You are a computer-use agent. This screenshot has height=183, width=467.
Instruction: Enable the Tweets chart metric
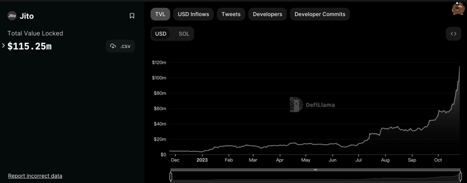(x=231, y=14)
